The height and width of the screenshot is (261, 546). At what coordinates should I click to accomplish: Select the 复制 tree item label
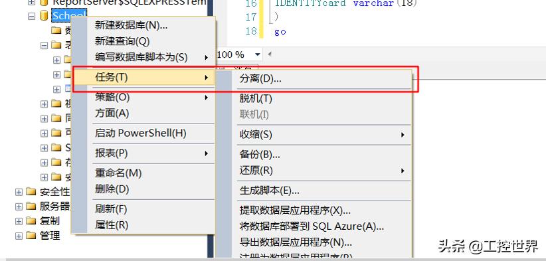[x=50, y=221]
